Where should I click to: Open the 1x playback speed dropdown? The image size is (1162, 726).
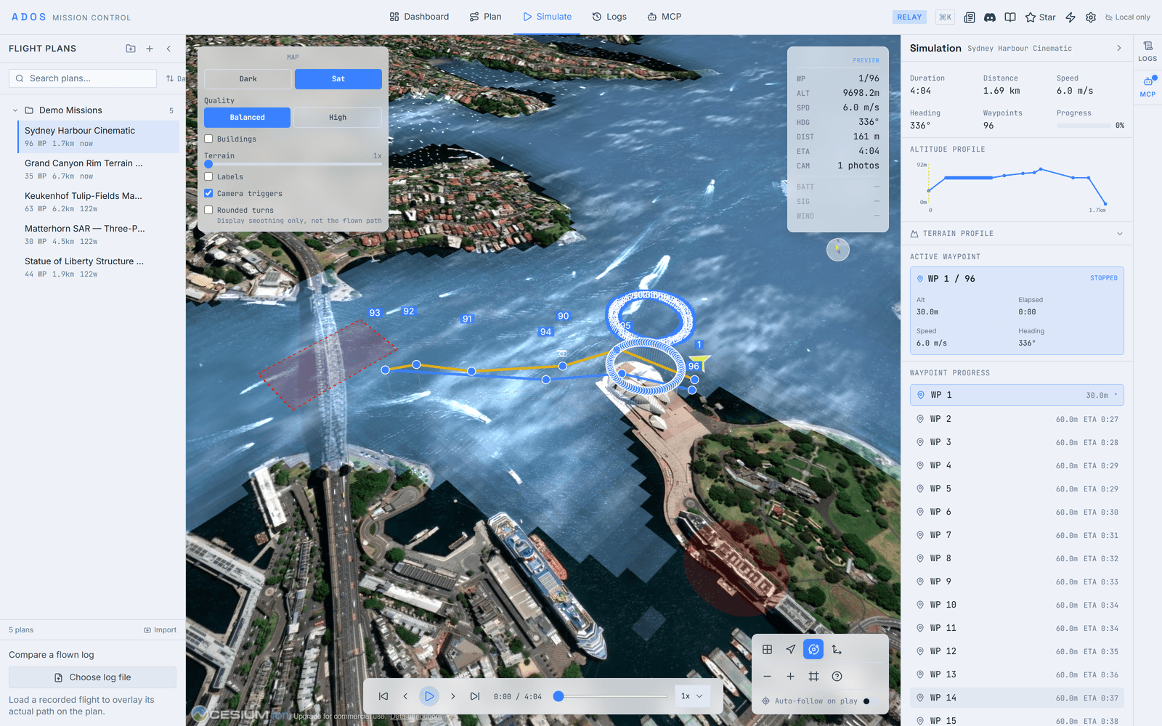[691, 696]
